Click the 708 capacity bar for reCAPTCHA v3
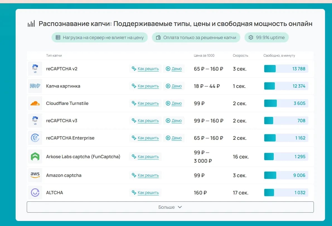This screenshot has width=332, height=226. [x=286, y=121]
